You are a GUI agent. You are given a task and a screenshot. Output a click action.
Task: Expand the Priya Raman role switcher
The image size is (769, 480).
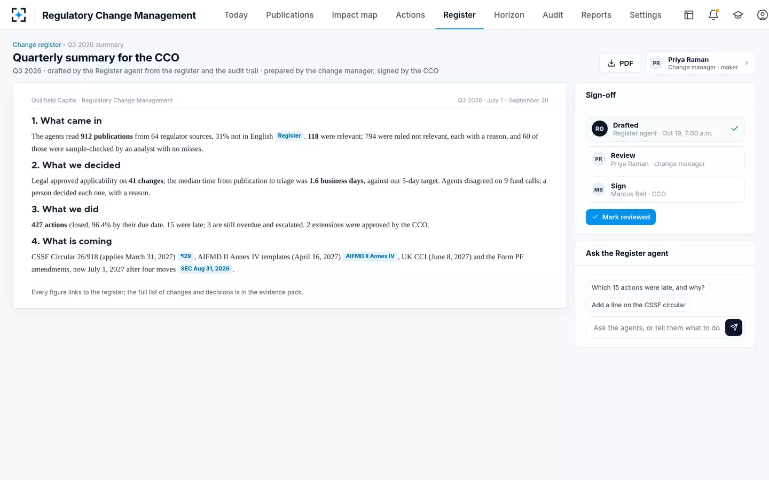(x=701, y=63)
